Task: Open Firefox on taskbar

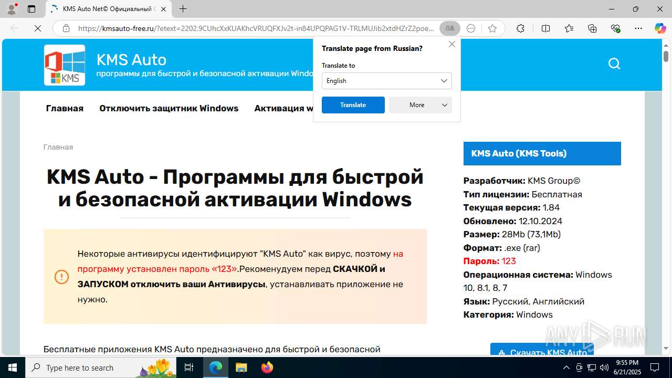Action: point(267,367)
